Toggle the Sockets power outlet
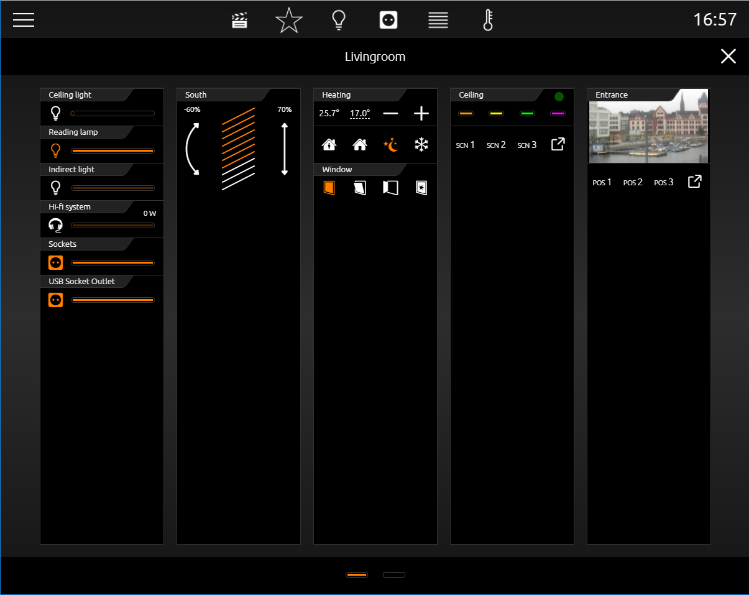 point(55,262)
